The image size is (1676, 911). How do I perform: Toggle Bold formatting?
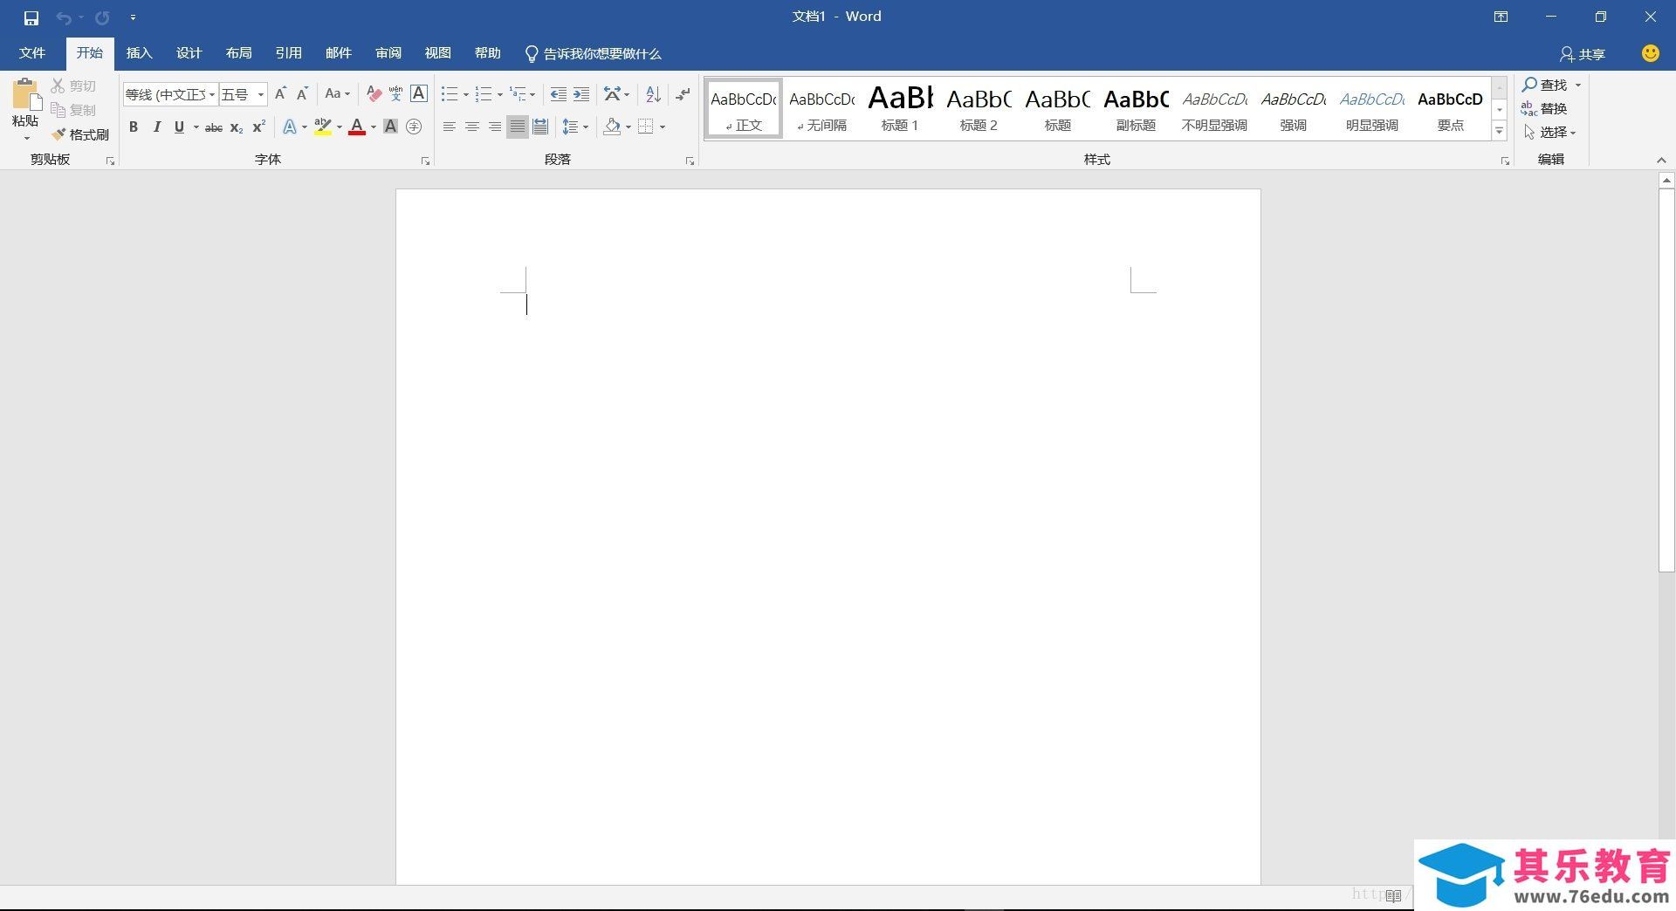click(x=134, y=127)
